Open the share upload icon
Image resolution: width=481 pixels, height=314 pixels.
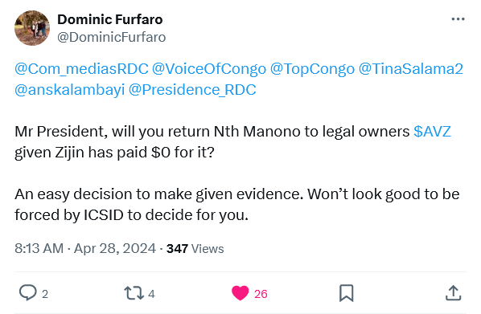coord(453,293)
